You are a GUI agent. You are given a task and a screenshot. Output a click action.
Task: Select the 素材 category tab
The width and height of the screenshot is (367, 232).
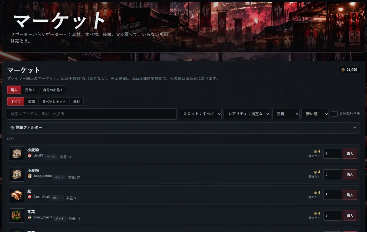click(x=76, y=101)
